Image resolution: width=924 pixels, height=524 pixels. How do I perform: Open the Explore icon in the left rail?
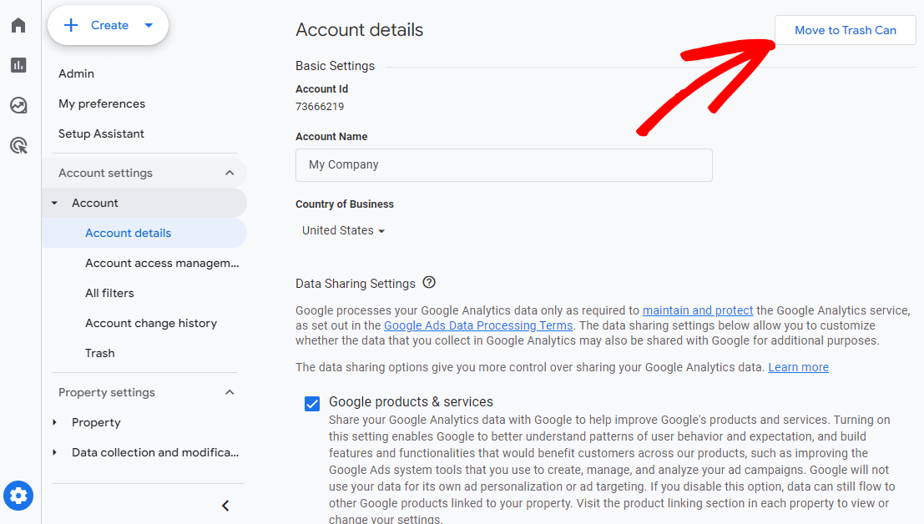18,105
